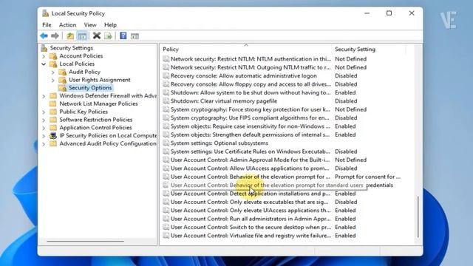
Task: Select 'System settings: Use Certificate Rules' policy
Action: pyautogui.click(x=251, y=151)
